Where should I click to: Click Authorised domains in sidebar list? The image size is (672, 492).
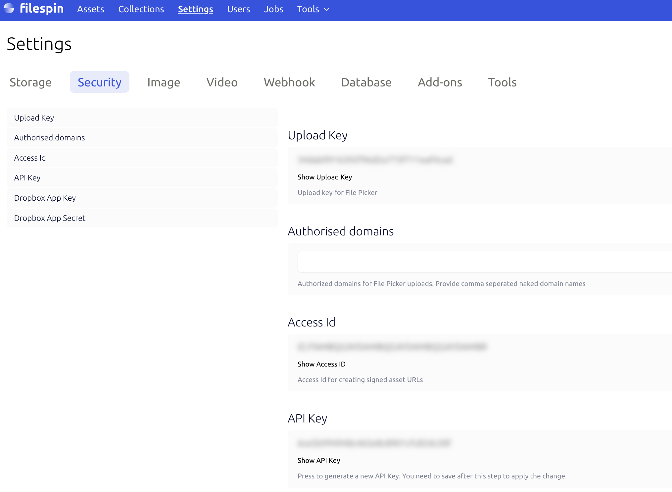(49, 138)
